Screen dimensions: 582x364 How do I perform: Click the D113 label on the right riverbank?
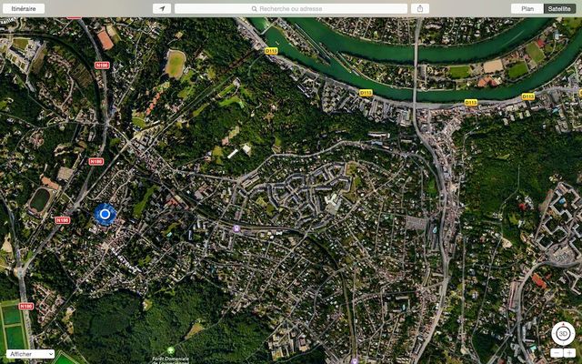[527, 96]
